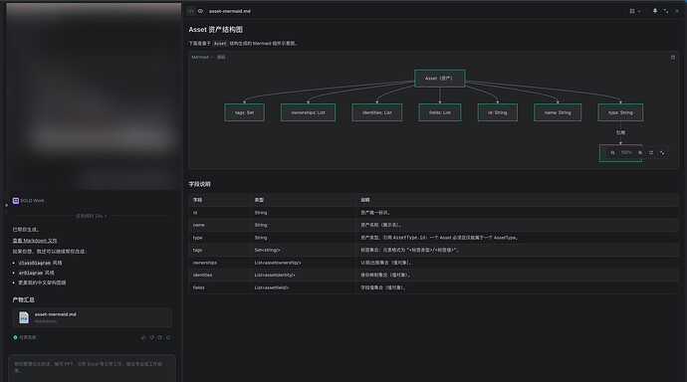This screenshot has width=687, height=382.
Task: Copy the Mermaid code block
Action: click(x=673, y=58)
